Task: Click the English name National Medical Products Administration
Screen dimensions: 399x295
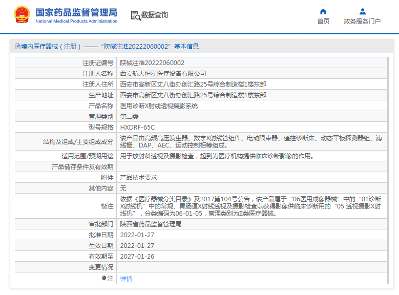Action: (76, 21)
